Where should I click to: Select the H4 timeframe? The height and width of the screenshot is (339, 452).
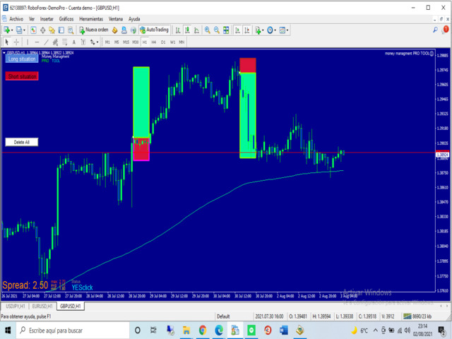154,42
